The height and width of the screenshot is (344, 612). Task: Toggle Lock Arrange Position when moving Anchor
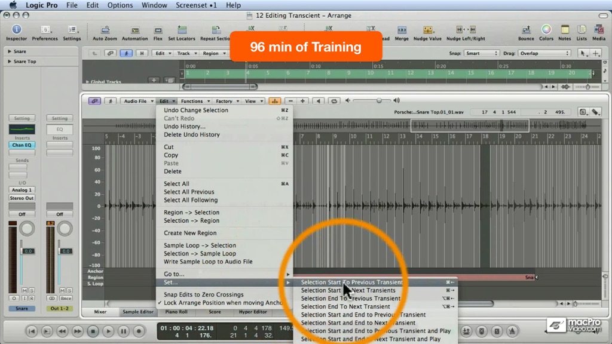pyautogui.click(x=223, y=303)
